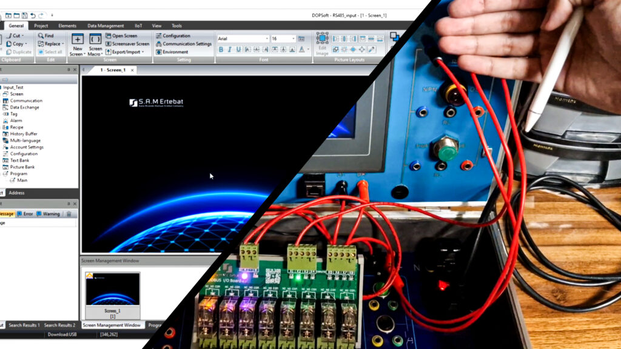
Task: Open Communication Settings
Action: coord(184,44)
